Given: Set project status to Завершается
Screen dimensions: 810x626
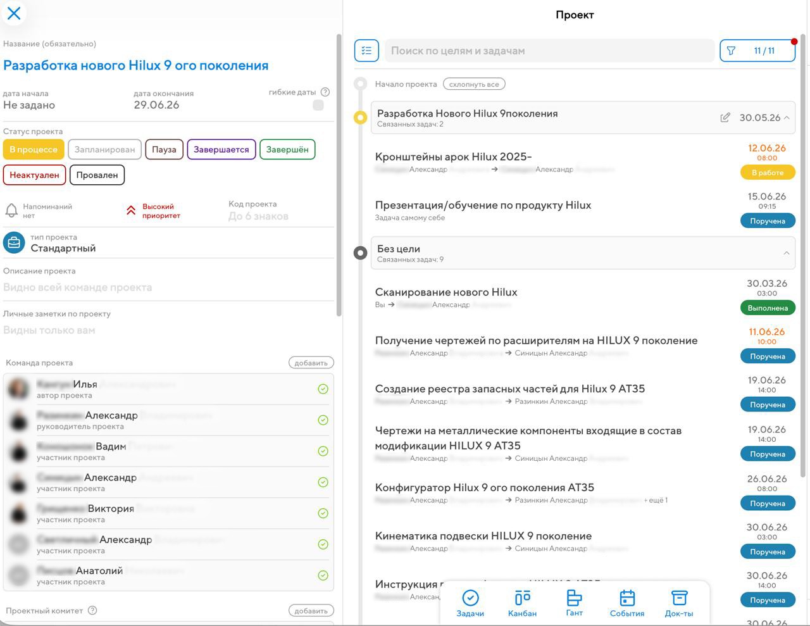Looking at the screenshot, I should pyautogui.click(x=221, y=149).
